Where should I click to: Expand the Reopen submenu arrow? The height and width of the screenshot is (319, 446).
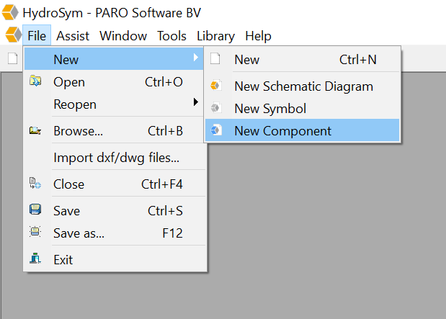[196, 102]
